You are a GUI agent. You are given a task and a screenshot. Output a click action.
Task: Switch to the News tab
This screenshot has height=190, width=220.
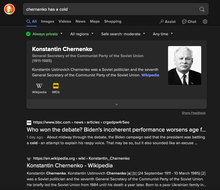(80, 22)
